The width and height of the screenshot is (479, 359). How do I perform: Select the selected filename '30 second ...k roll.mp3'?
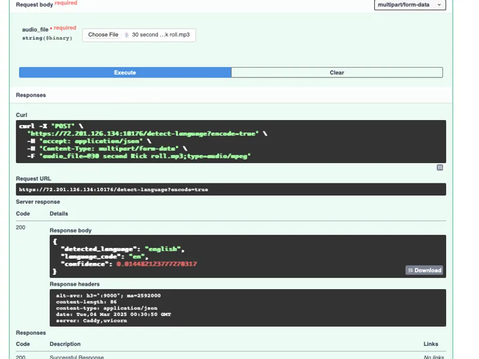click(x=160, y=35)
